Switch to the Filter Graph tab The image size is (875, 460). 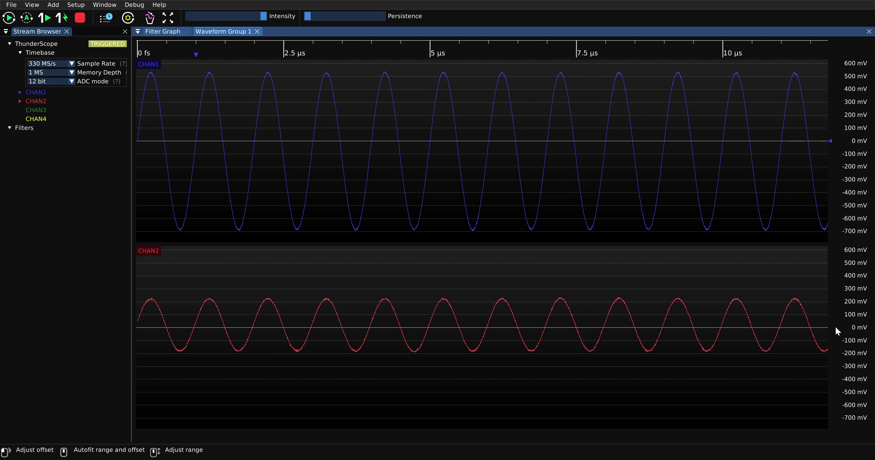coord(163,31)
